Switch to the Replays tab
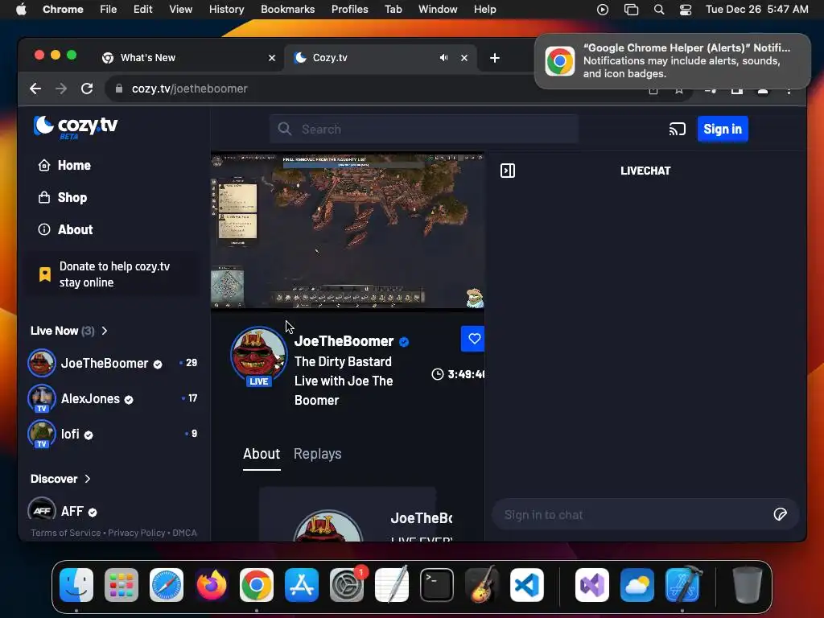 click(x=317, y=454)
